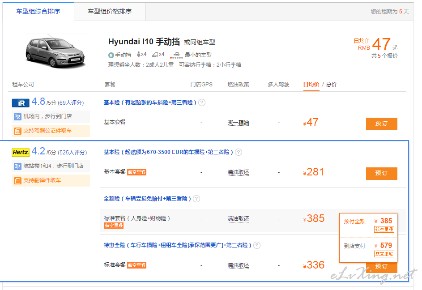Screen dimensions: 422x290
Task: Open help icon for iR 基本险
Action: coord(202,102)
